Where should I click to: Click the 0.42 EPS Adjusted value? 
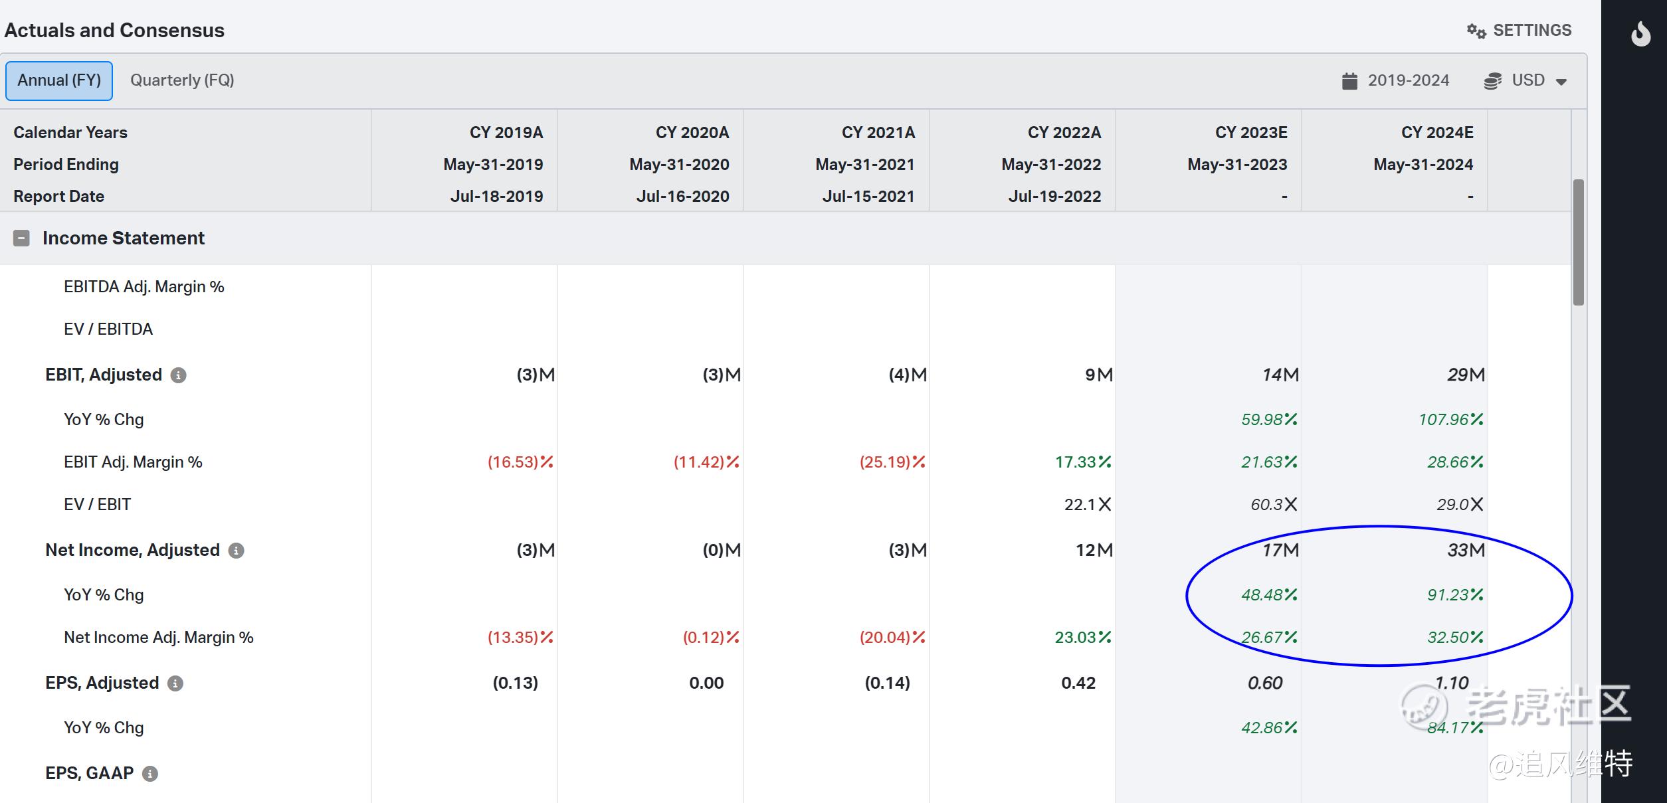[1078, 683]
